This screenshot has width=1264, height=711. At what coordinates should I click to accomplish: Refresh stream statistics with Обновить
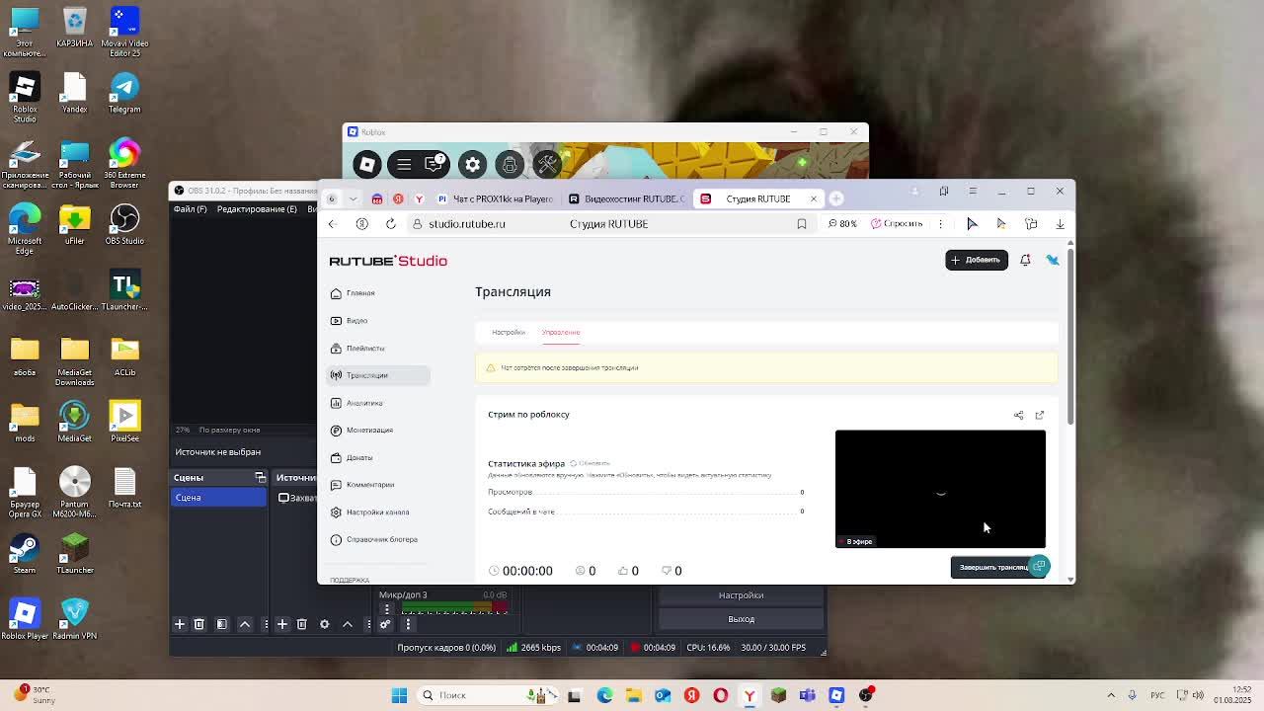coord(590,463)
